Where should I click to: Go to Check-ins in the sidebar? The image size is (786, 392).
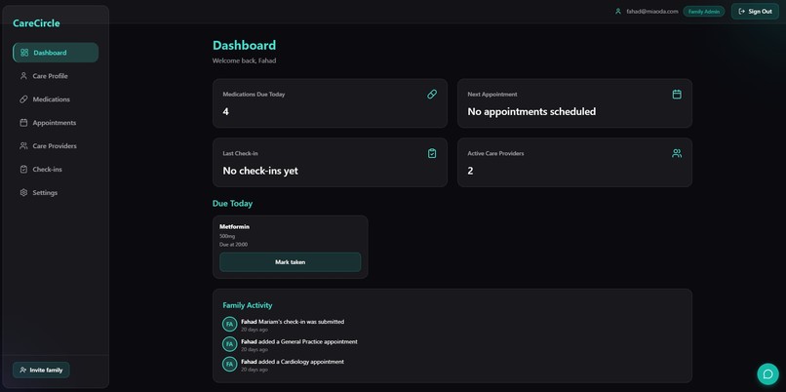[x=56, y=170]
